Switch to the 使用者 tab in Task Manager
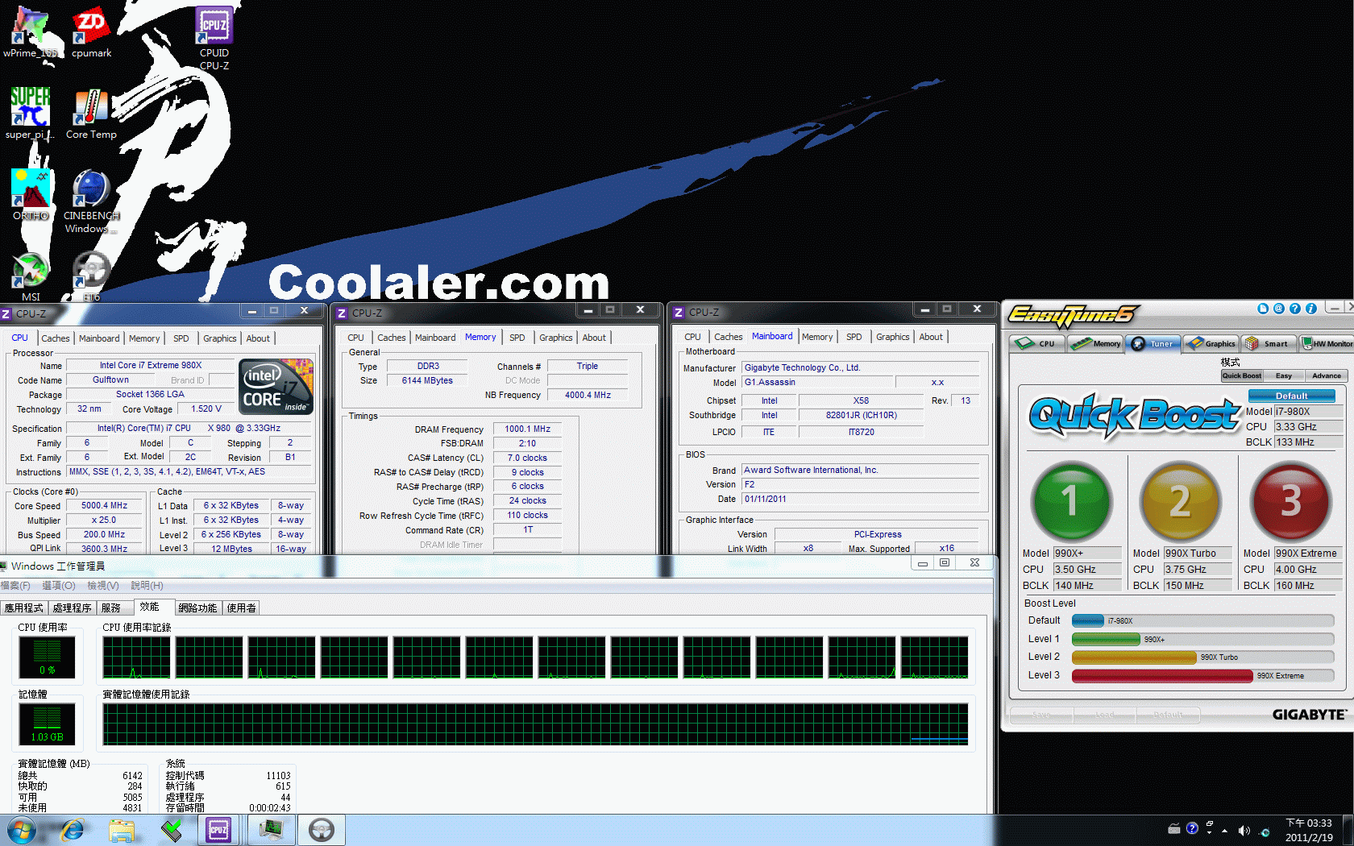1354x846 pixels. coord(242,608)
